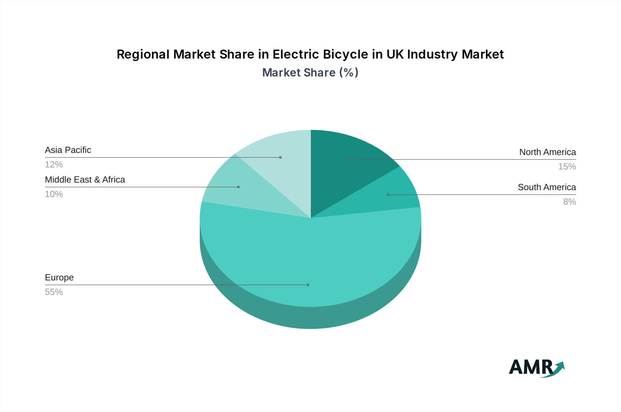The image size is (621, 412).
Task: Click the Asia Pacific label text
Action: 68,150
